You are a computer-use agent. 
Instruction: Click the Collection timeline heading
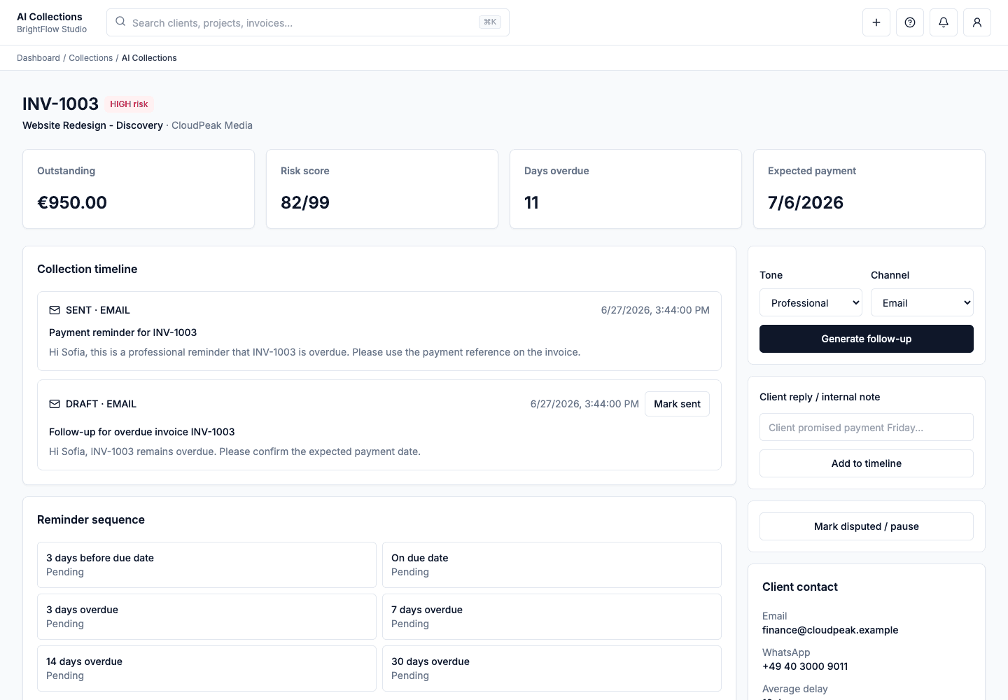pyautogui.click(x=87, y=269)
